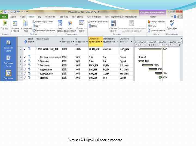
Task: Select cell 80 ч in Приемка row
Action: pyautogui.click(x=111, y=78)
